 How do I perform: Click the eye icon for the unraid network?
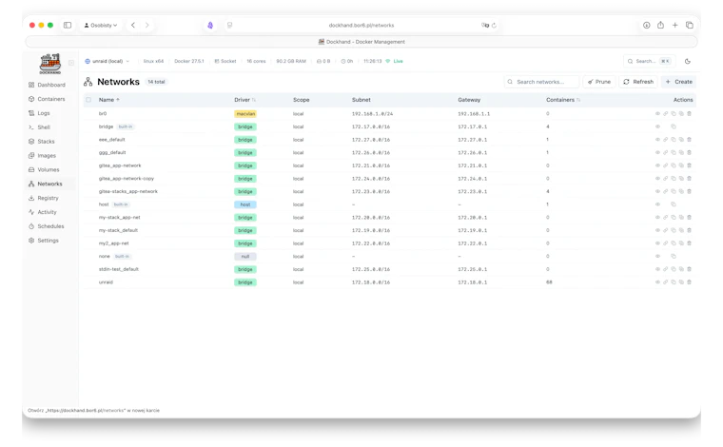coord(657,282)
